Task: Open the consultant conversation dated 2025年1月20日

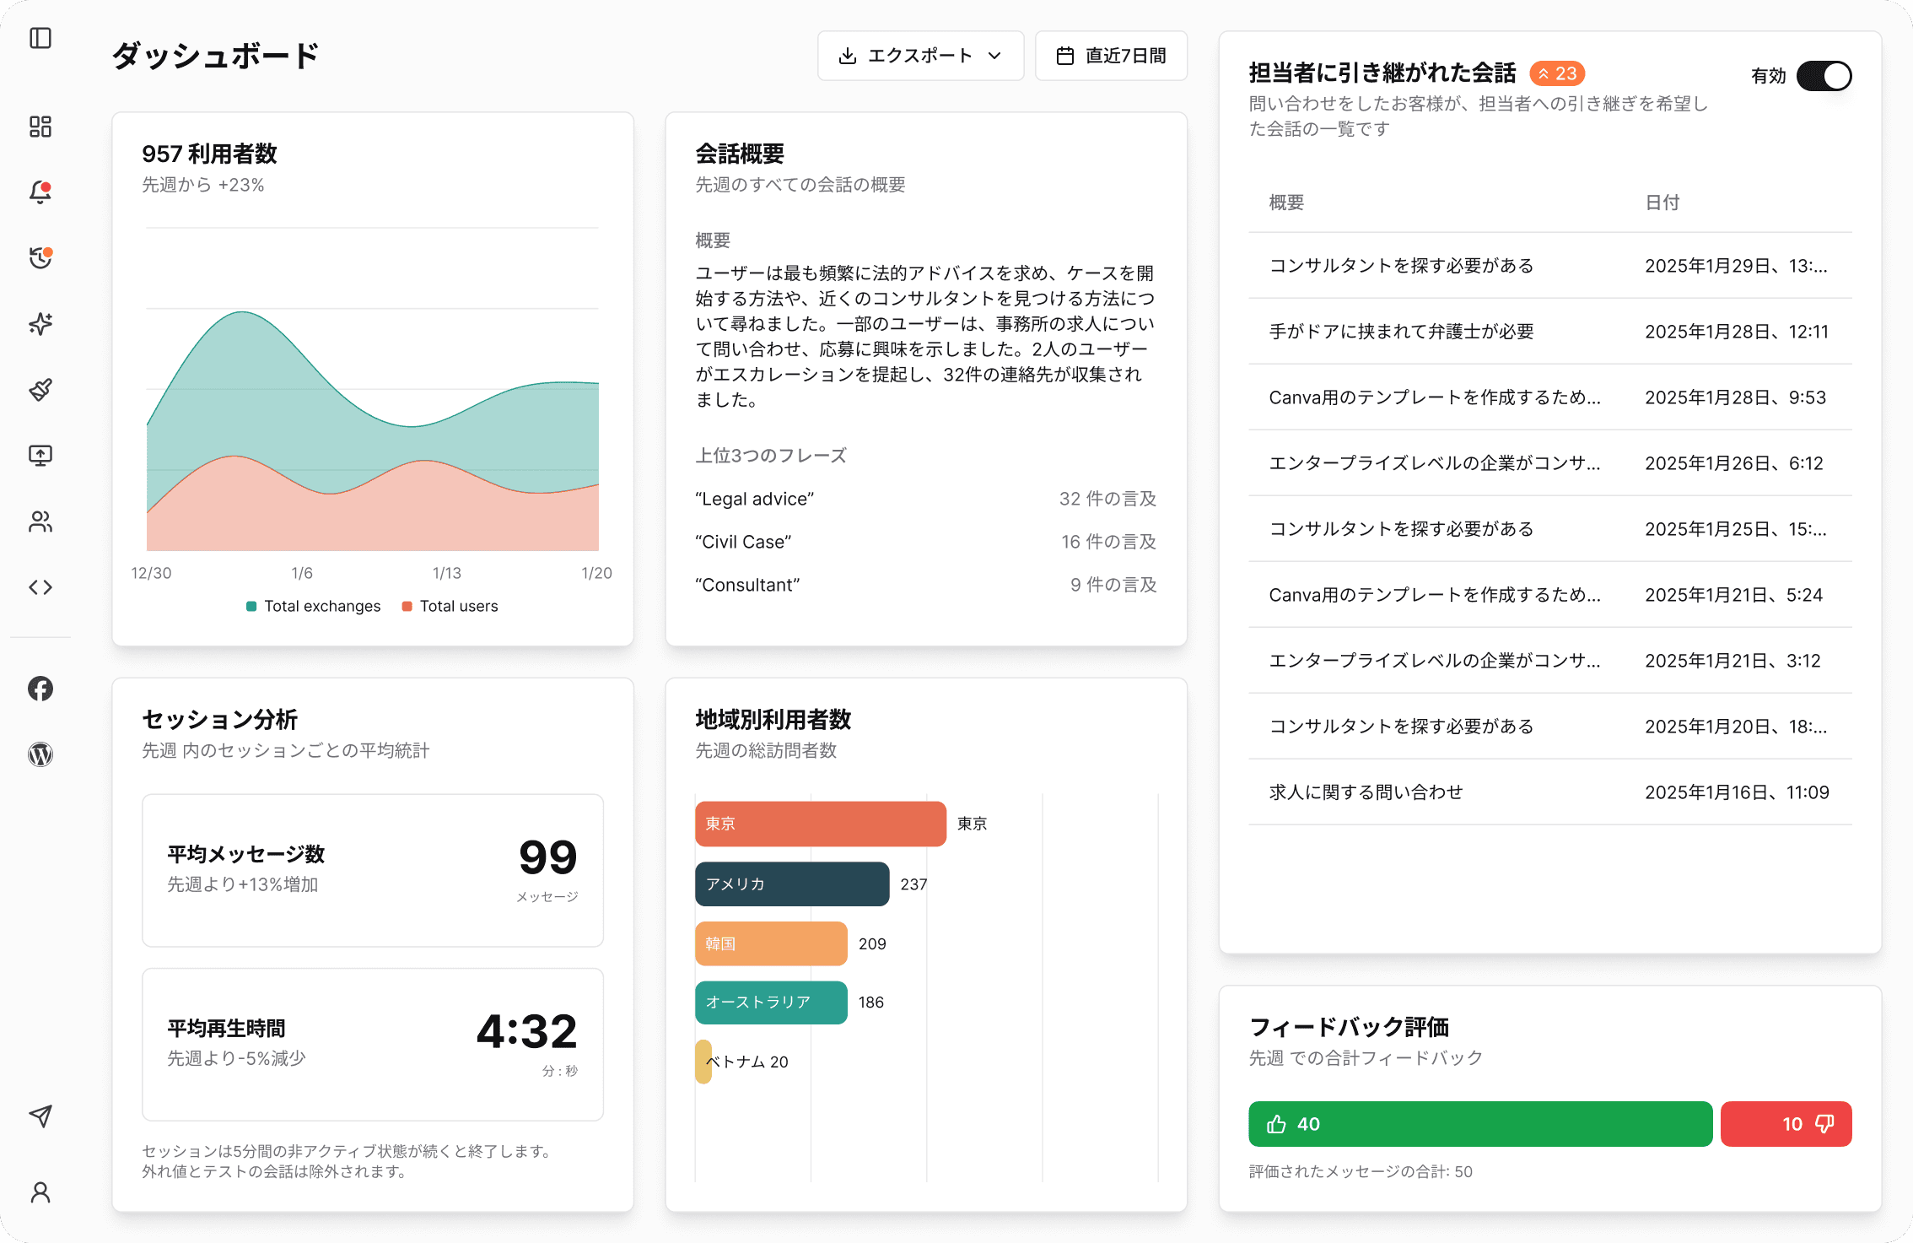Action: coord(1550,727)
